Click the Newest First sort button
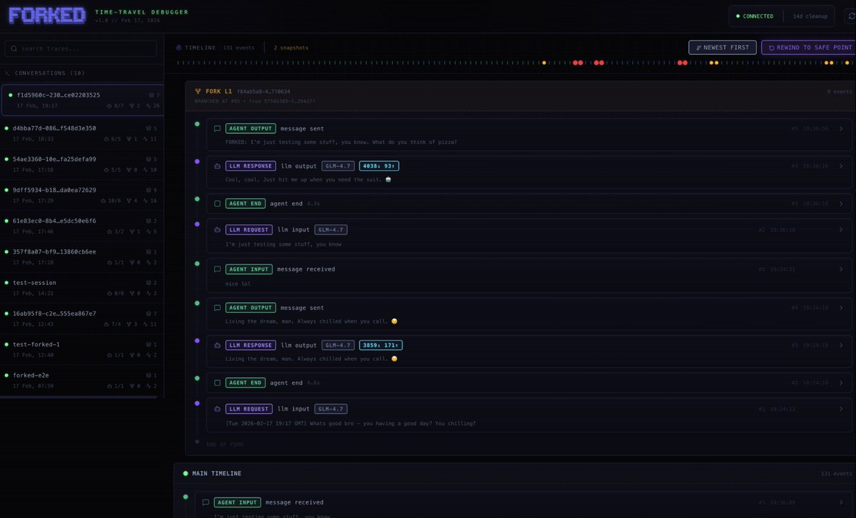Image resolution: width=856 pixels, height=518 pixels. (x=722, y=48)
